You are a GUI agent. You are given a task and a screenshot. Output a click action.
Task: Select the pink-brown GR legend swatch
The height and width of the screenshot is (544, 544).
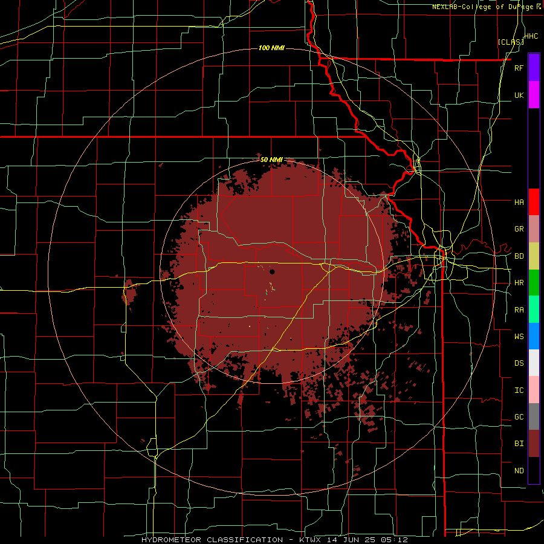pos(534,229)
